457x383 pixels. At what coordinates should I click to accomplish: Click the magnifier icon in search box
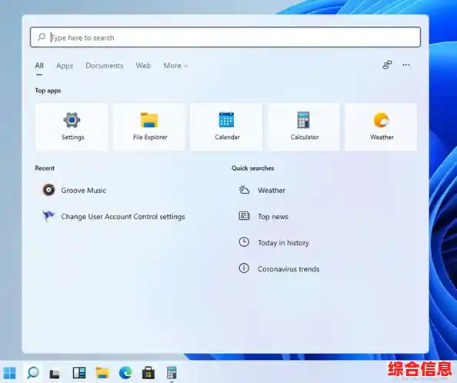42,37
